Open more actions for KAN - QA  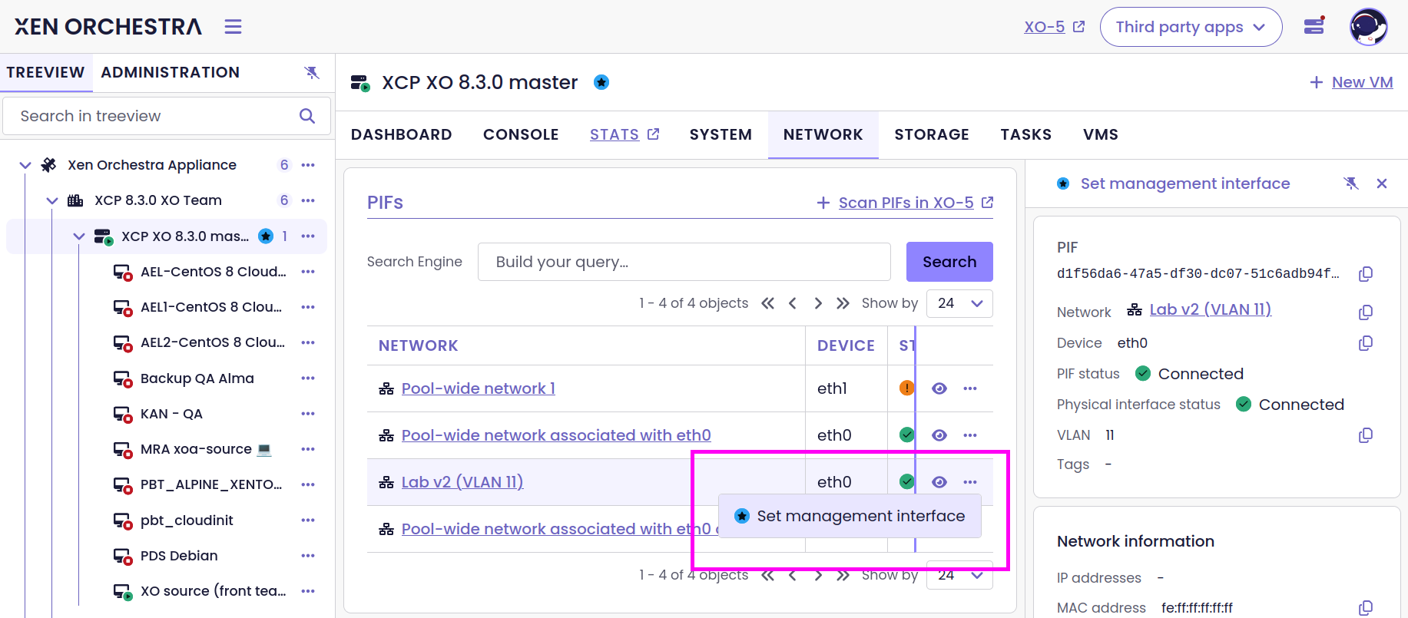click(308, 414)
